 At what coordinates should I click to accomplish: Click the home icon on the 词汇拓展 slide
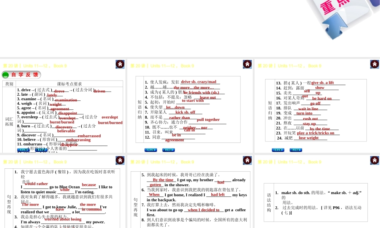[x=120, y=64]
